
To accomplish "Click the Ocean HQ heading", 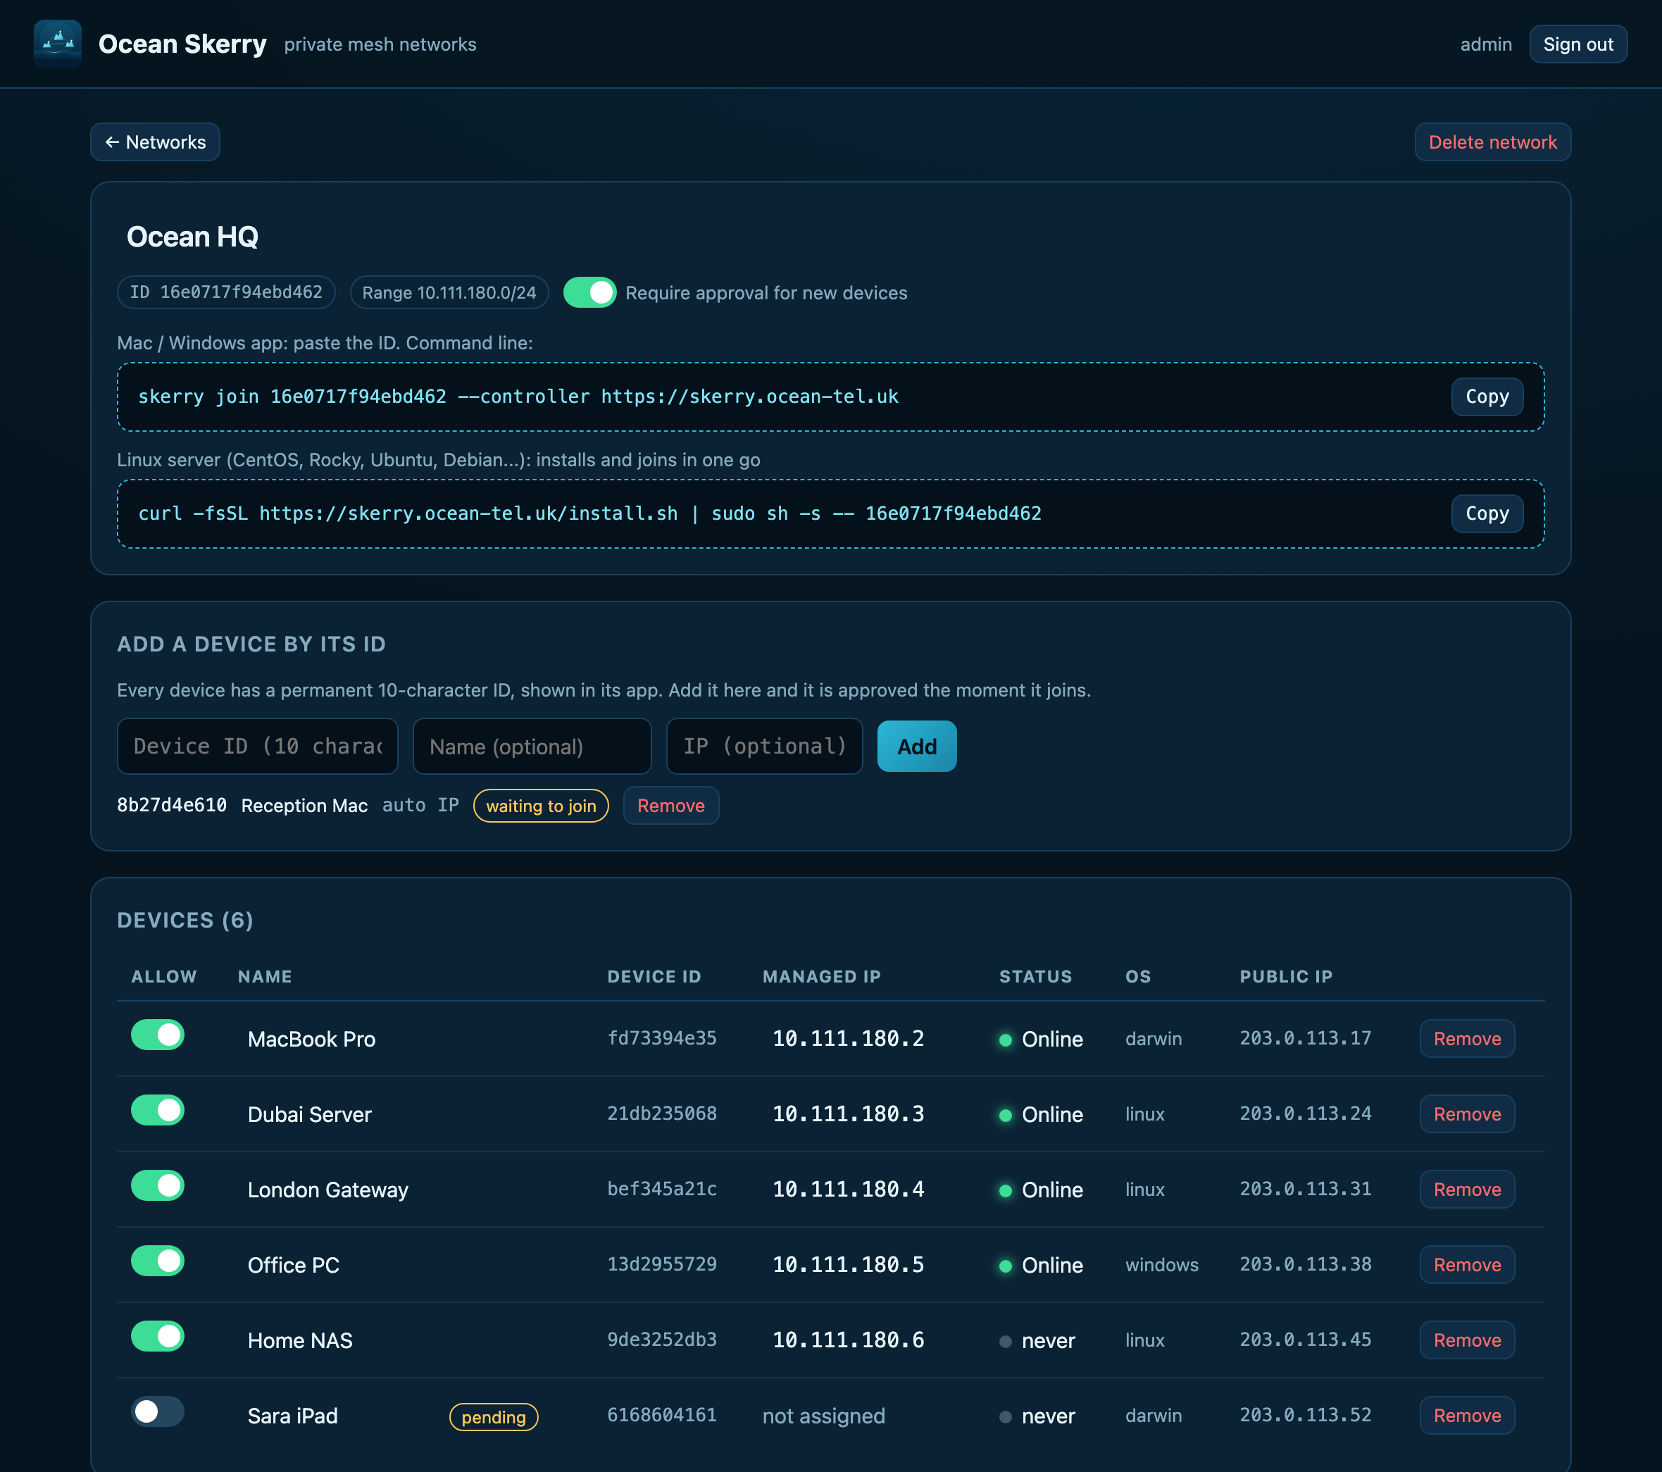I will click(193, 237).
